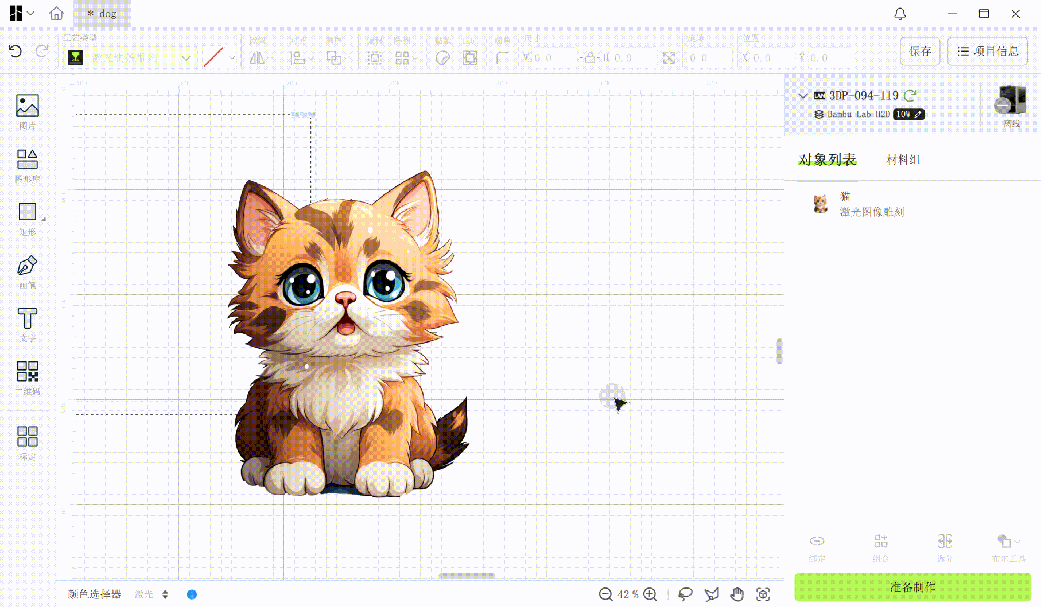This screenshot has width=1041, height=607.
Task: Open the 标定 calibration tool
Action: [28, 443]
